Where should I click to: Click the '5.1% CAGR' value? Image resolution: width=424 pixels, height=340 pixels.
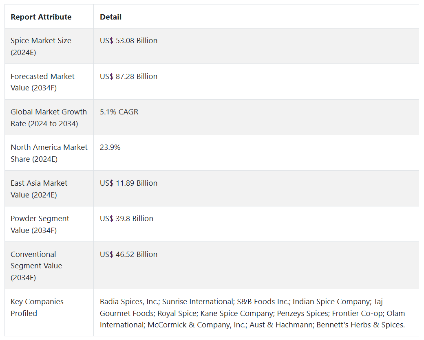[x=119, y=112]
